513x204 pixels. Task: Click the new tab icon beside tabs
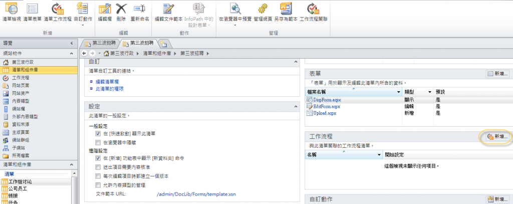(164, 43)
